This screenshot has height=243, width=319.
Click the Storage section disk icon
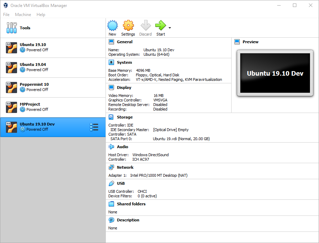pos(111,117)
